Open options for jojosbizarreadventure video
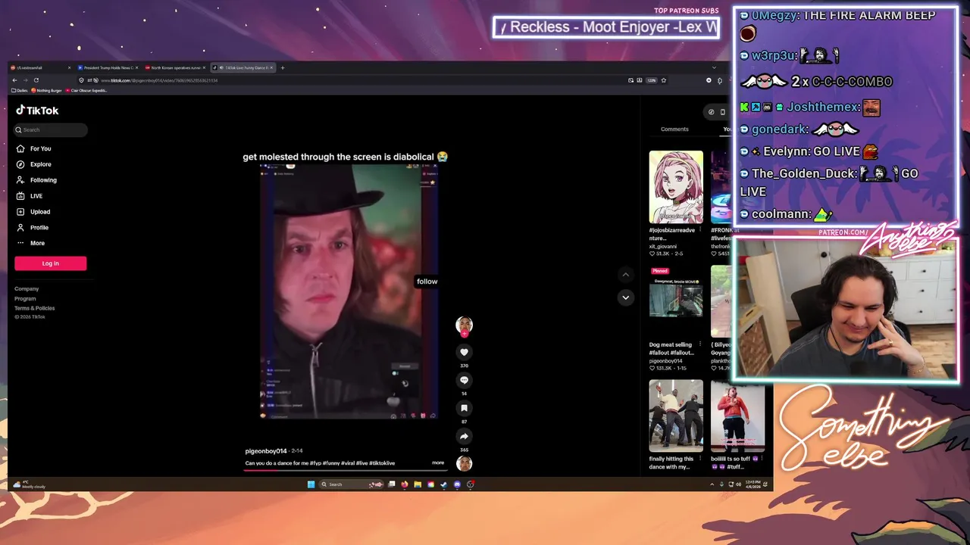 coord(699,230)
